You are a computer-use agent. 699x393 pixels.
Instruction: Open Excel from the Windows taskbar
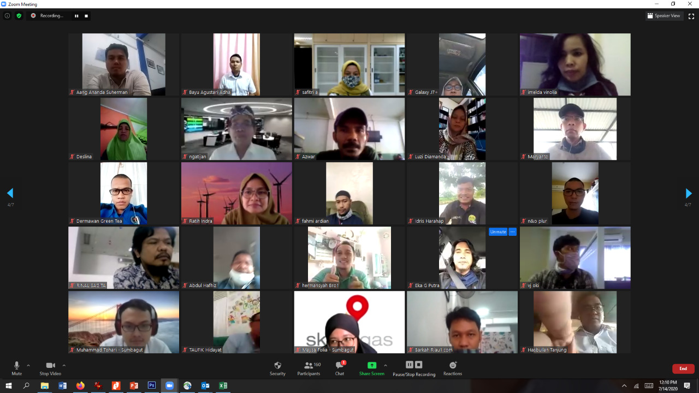(x=223, y=385)
